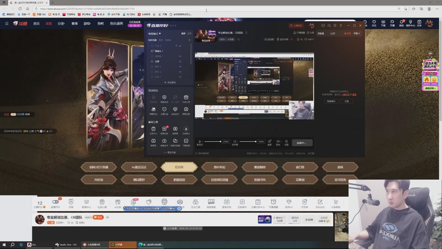
Task: Open the 鱼吧 navigation item
Action: pyautogui.click(x=101, y=24)
